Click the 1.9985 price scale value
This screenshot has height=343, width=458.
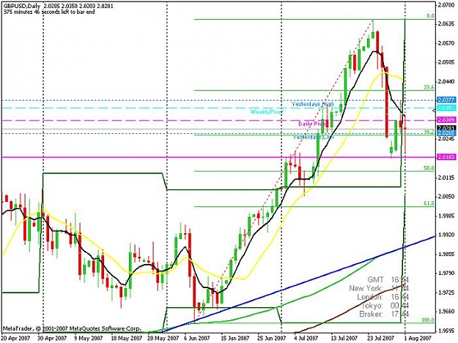[x=447, y=216]
